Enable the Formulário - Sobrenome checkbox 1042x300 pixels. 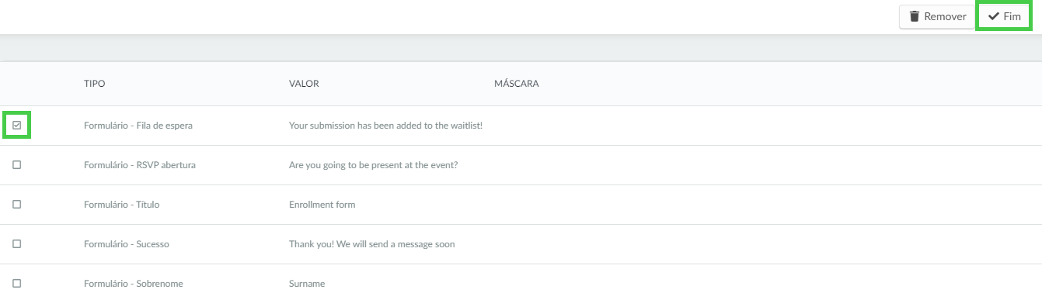pyautogui.click(x=17, y=283)
